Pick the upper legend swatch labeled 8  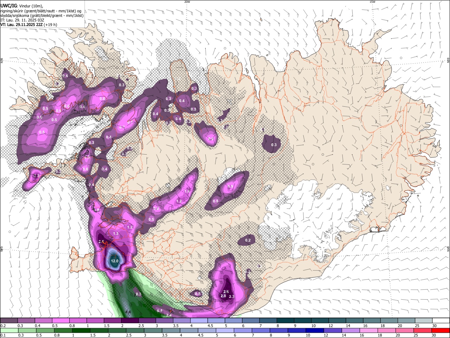click(x=285, y=321)
